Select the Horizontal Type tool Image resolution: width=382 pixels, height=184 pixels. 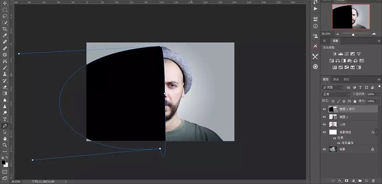coord(5,119)
